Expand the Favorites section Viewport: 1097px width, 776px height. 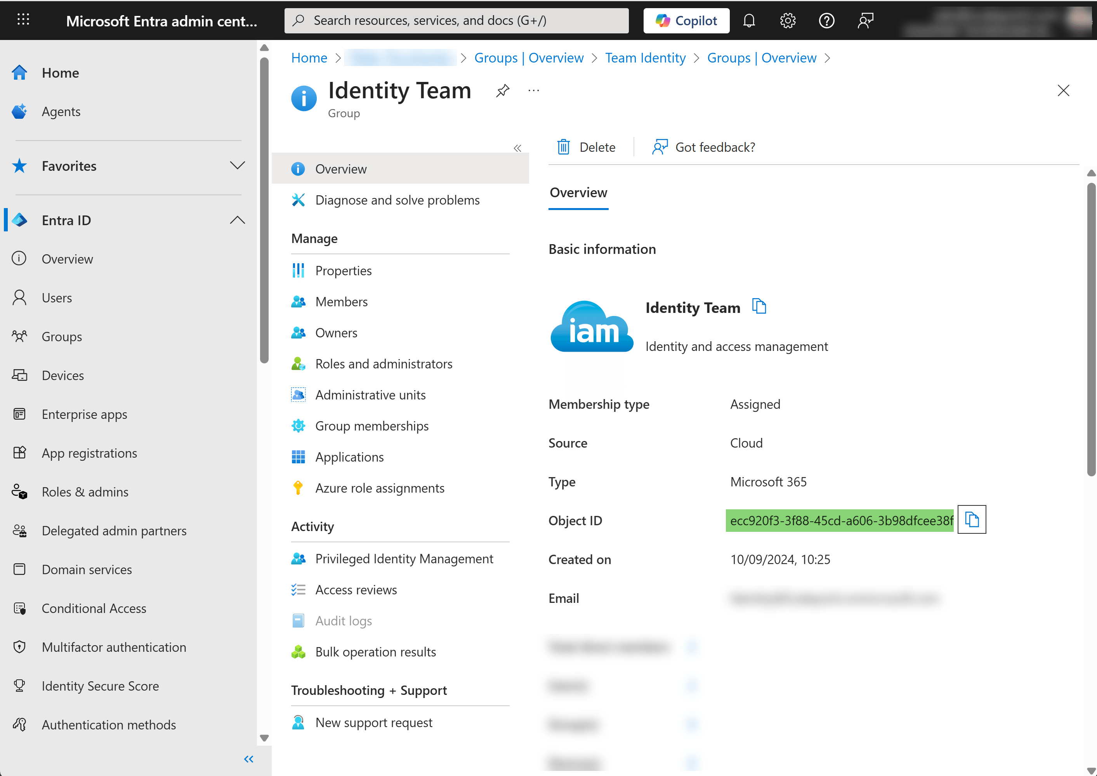pyautogui.click(x=237, y=166)
